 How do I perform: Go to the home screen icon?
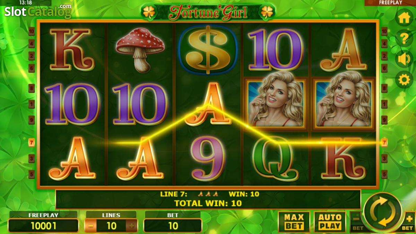tap(404, 18)
